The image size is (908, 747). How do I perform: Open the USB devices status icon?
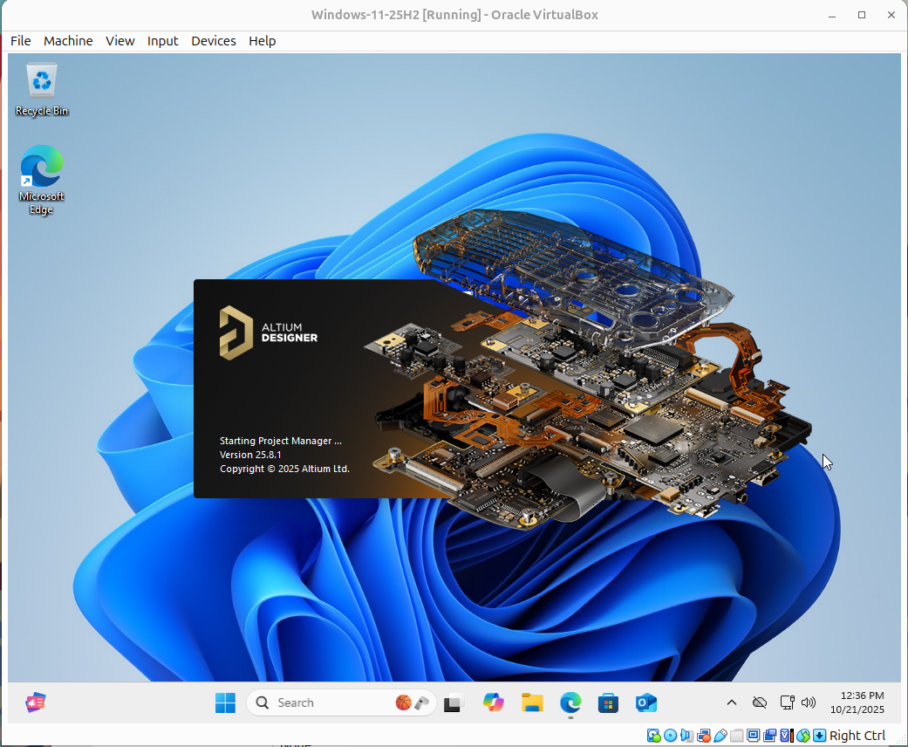[x=720, y=736]
